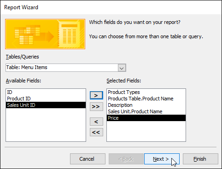Viewport: 222px width, 169px height.
Task: Cancel the Report Wizard
Action: [x=88, y=159]
